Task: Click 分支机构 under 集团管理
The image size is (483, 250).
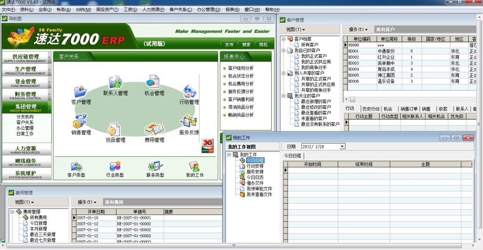Action: pyautogui.click(x=25, y=117)
